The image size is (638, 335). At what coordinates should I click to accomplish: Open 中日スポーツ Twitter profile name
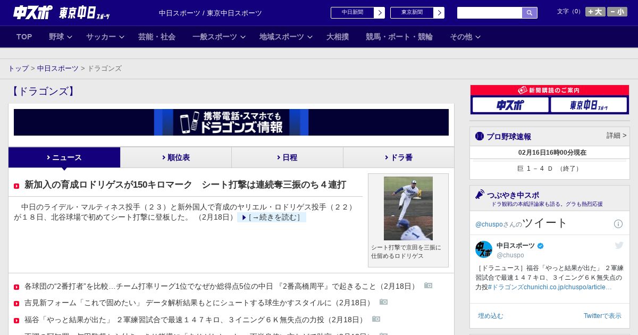click(x=516, y=246)
